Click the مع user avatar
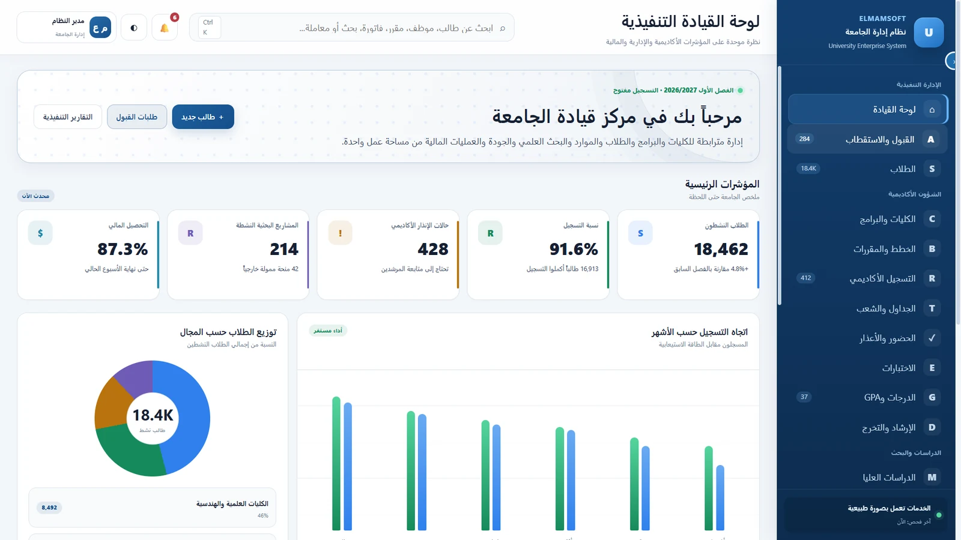 pos(100,28)
